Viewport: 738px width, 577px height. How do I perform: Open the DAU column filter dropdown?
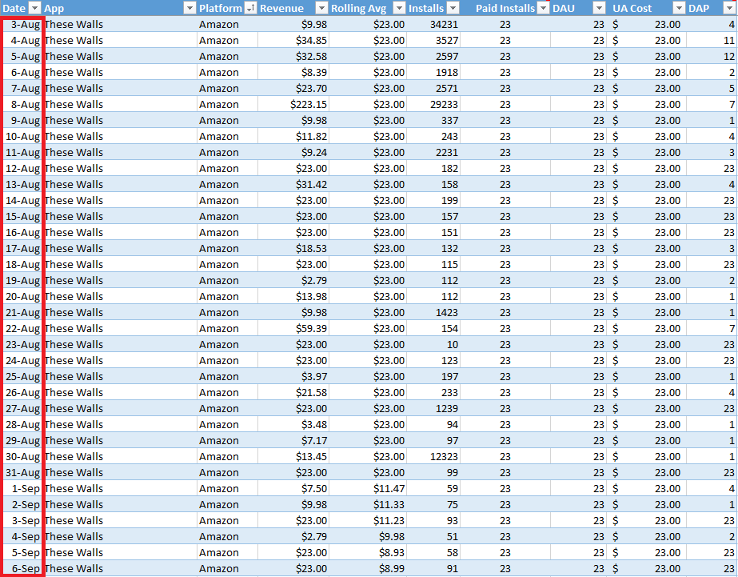click(x=599, y=8)
